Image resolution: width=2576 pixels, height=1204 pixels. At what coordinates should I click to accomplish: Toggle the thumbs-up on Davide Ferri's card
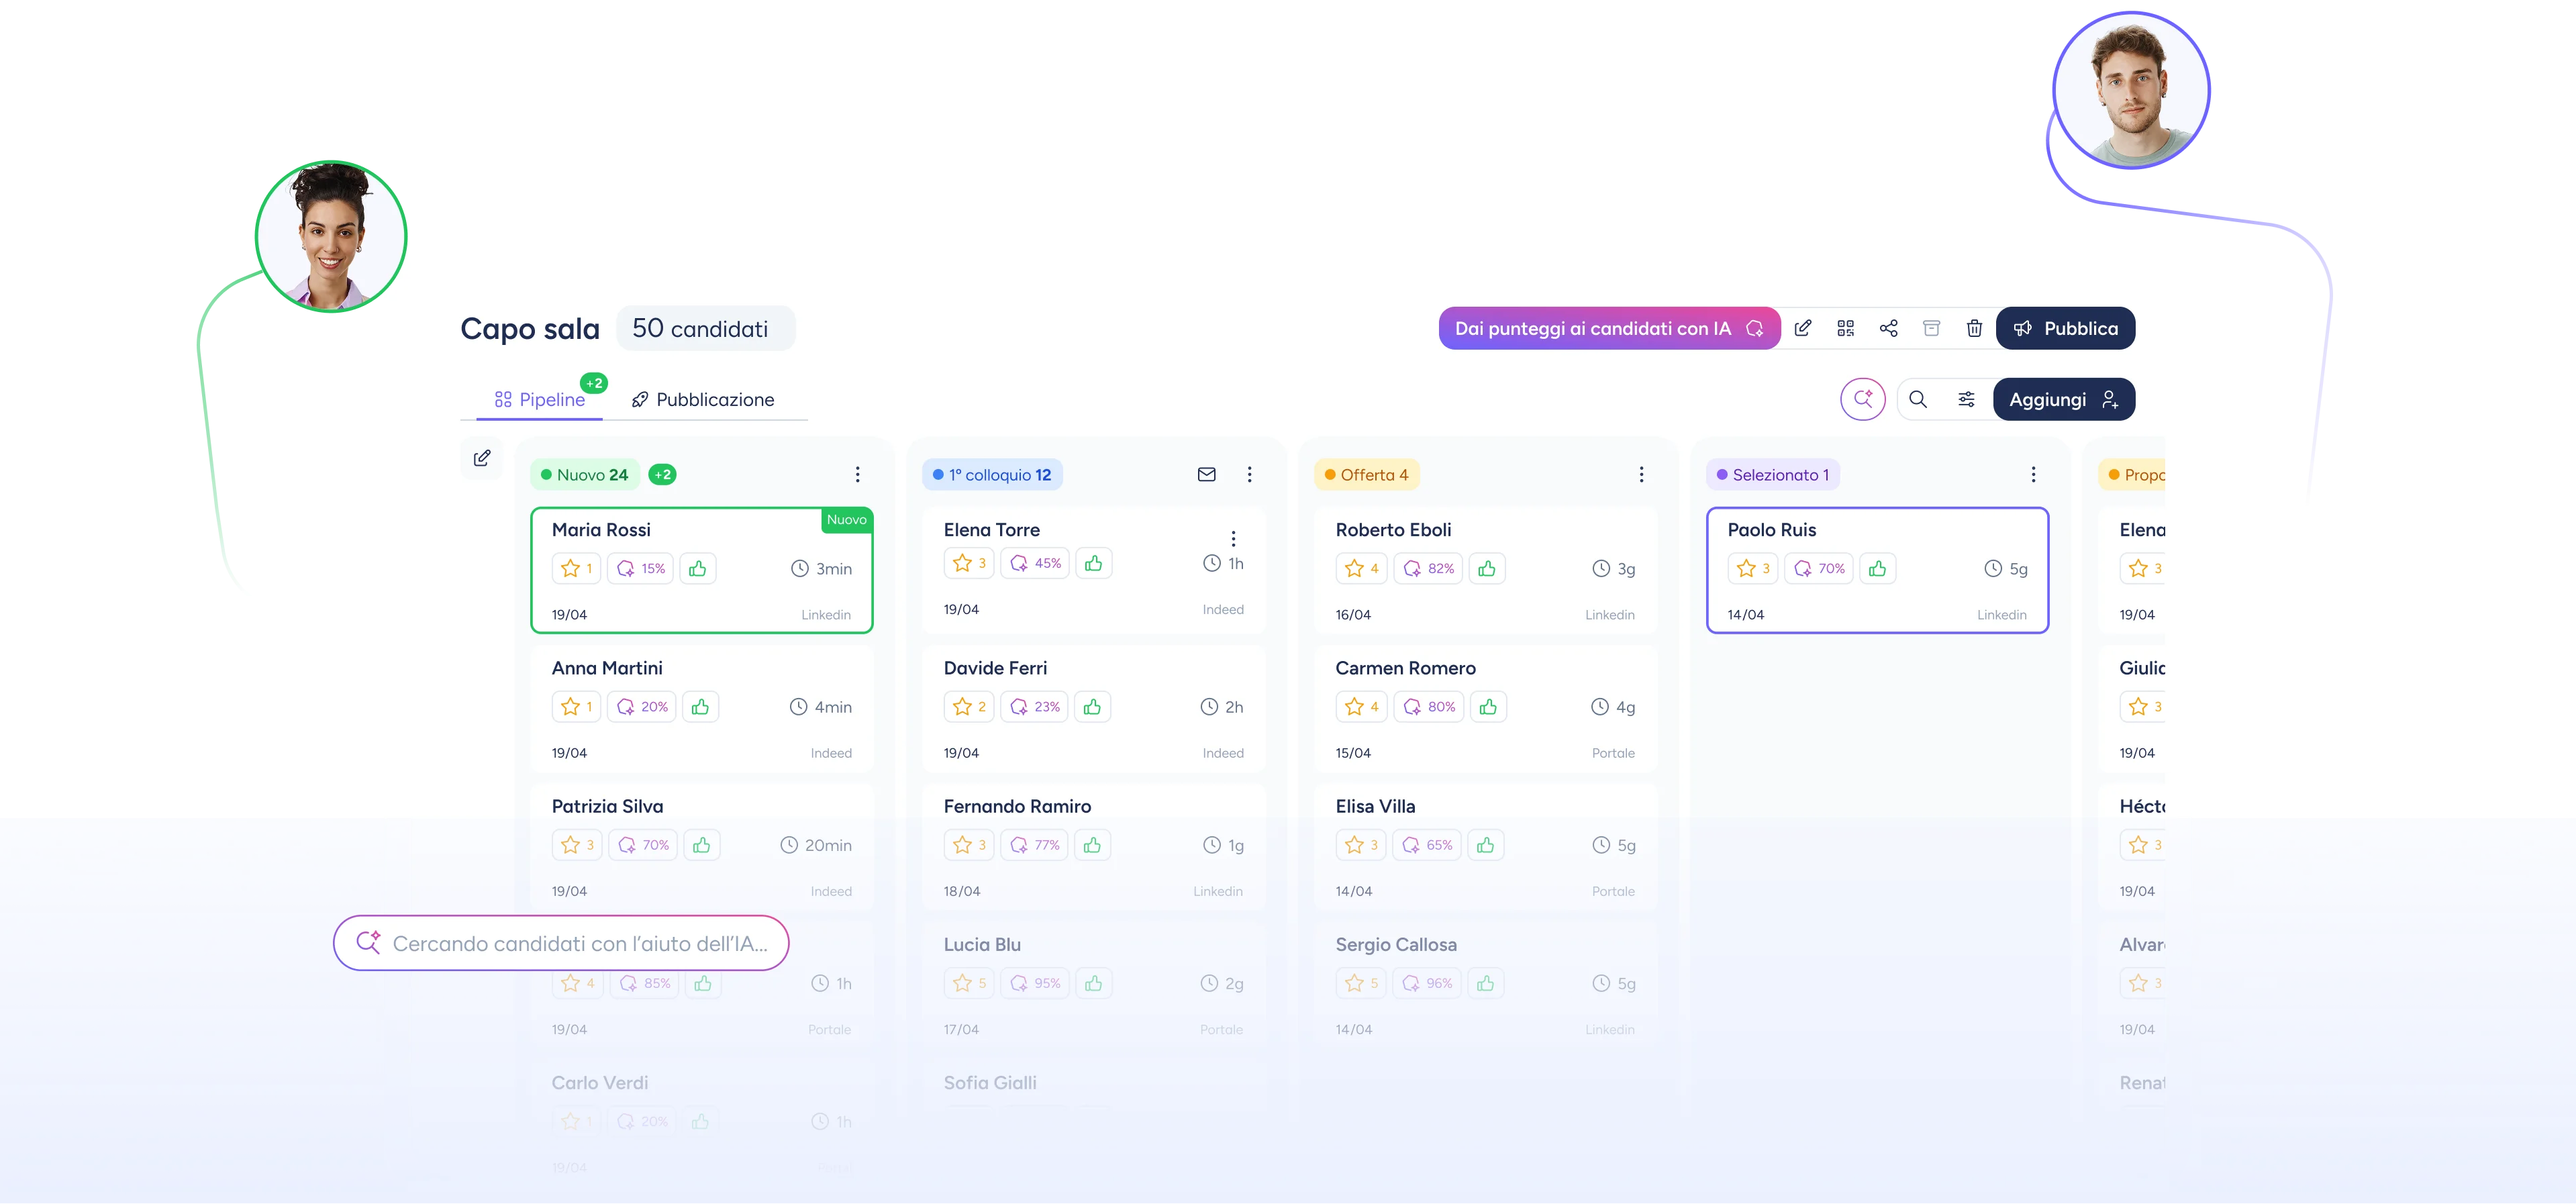click(1092, 706)
